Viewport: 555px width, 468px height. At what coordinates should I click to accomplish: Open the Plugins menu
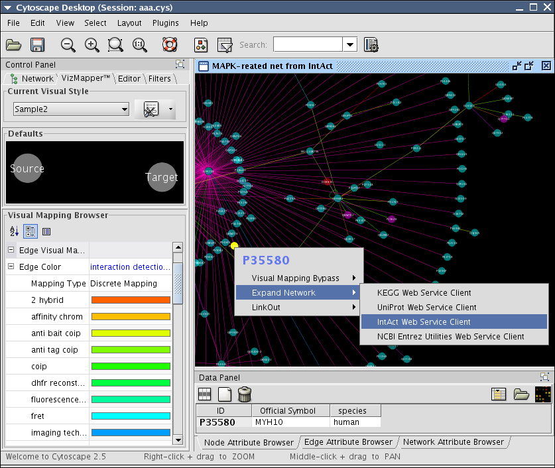tap(165, 23)
